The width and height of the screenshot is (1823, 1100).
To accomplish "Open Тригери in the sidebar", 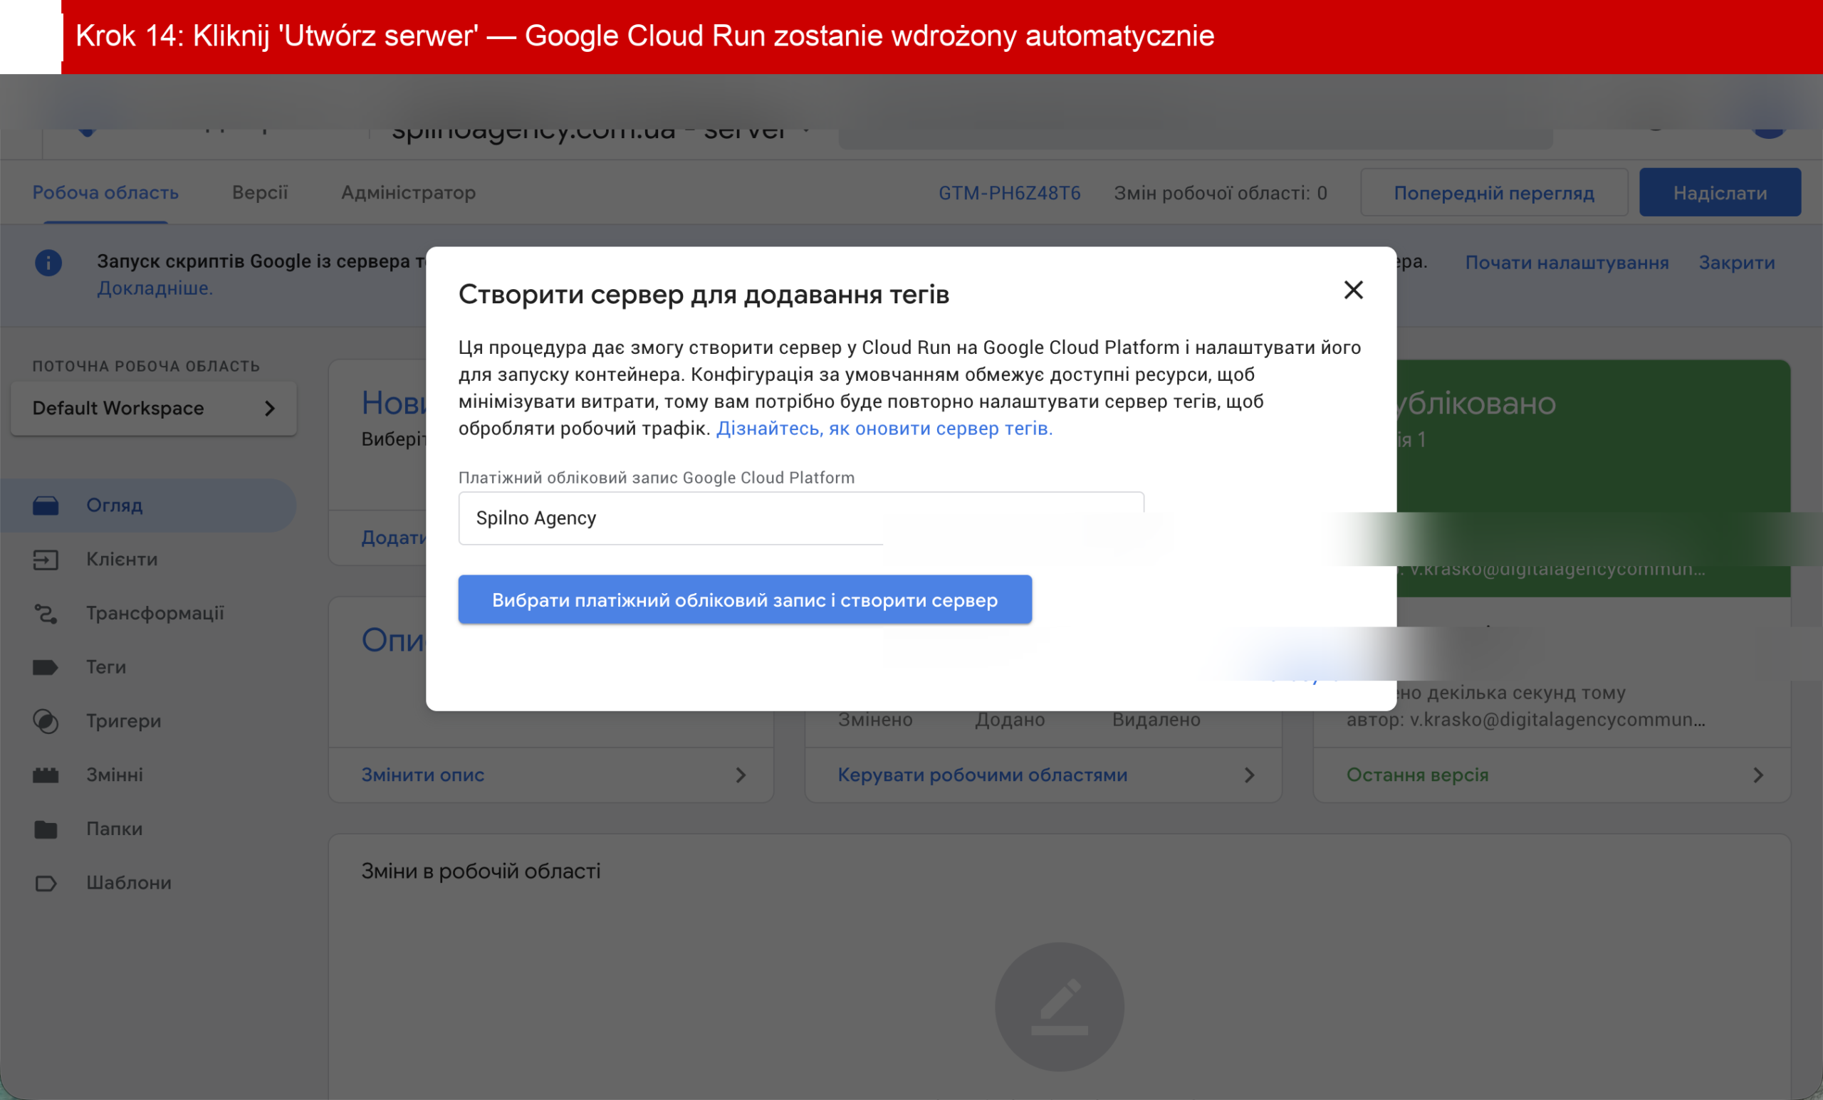I will coord(124,721).
